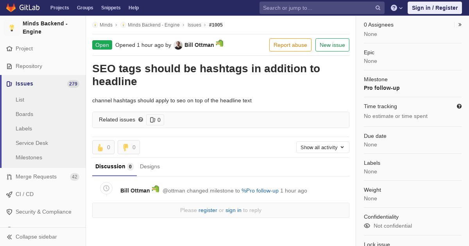Click the thumbs down reaction
The height and width of the screenshot is (246, 469).
129,147
